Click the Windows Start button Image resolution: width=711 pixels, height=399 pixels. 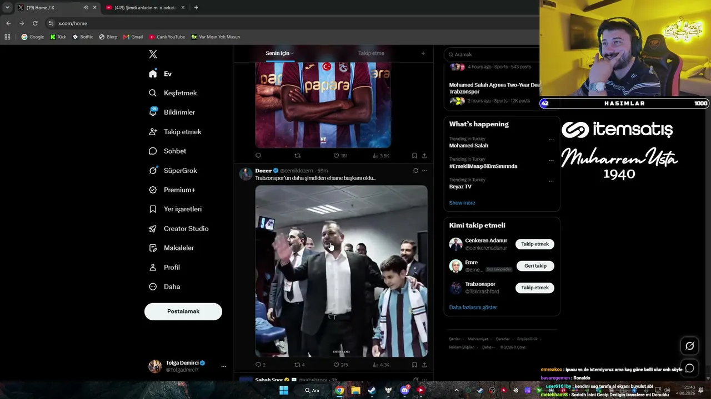[284, 390]
